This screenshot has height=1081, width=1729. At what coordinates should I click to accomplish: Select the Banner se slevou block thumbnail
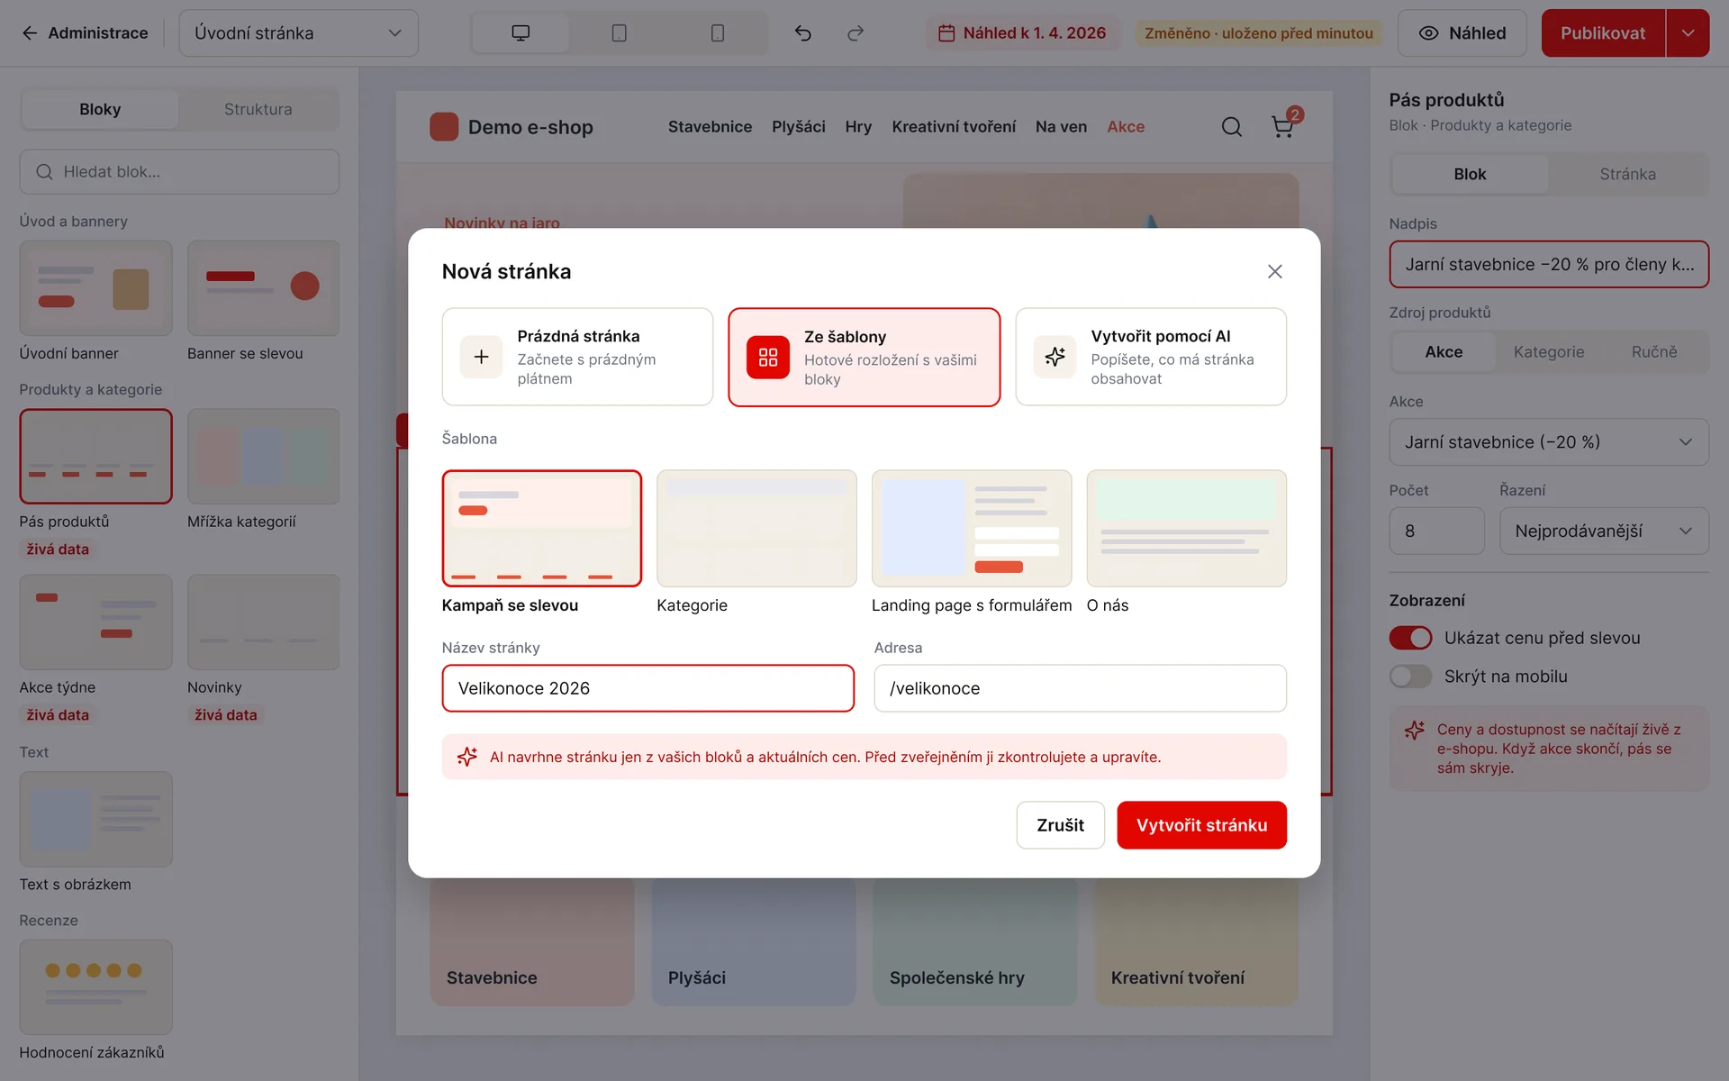pos(263,288)
